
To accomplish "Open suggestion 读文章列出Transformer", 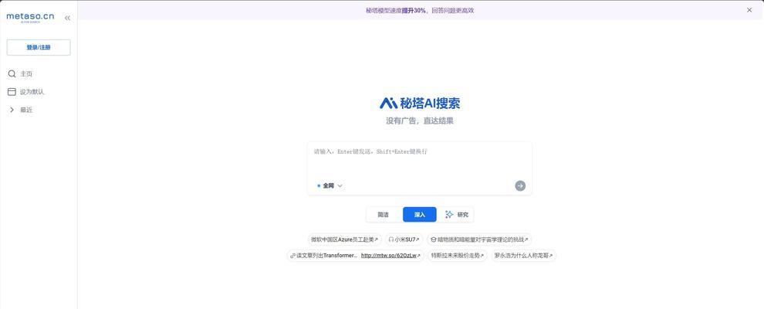I will click(x=355, y=256).
